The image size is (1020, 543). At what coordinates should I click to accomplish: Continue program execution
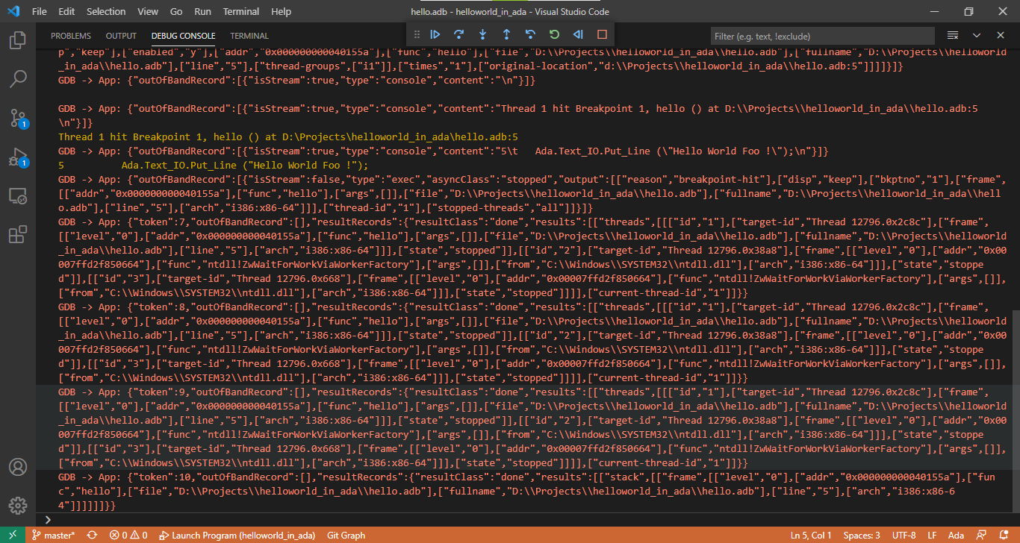(x=436, y=34)
